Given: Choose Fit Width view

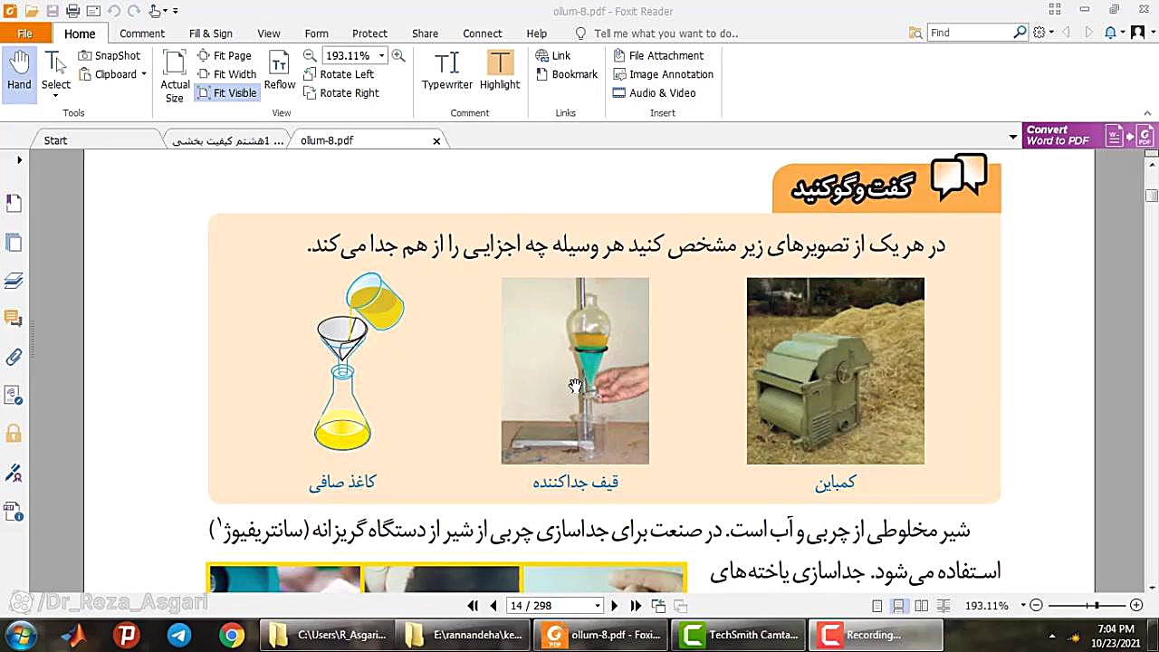Looking at the screenshot, I should (x=227, y=74).
